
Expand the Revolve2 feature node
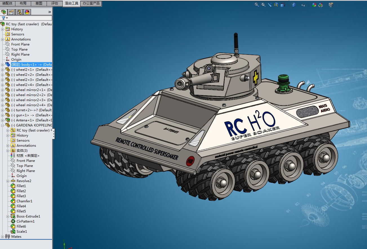[8, 181]
